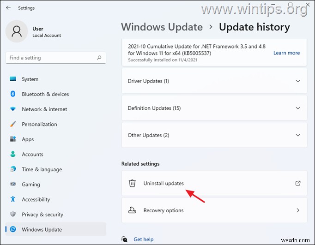Open Time & language category
315x245 pixels.
coord(55,169)
